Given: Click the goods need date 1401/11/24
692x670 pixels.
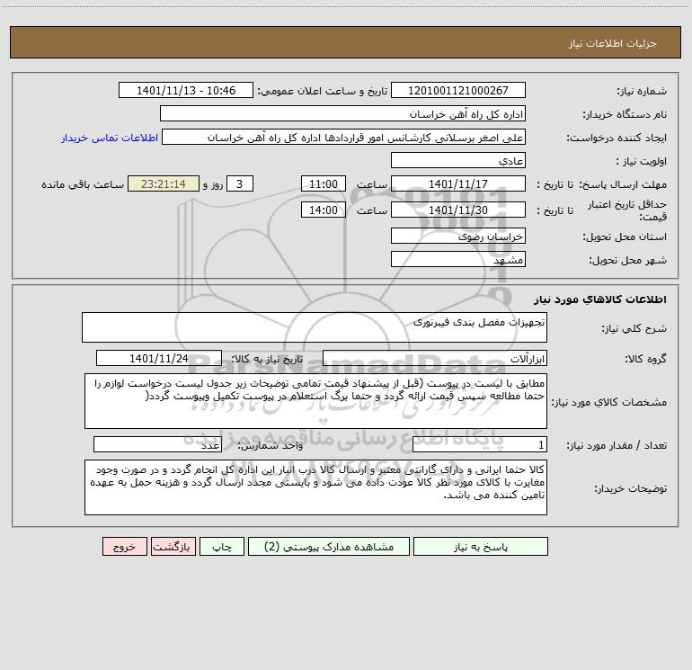Looking at the screenshot, I should click(159, 358).
